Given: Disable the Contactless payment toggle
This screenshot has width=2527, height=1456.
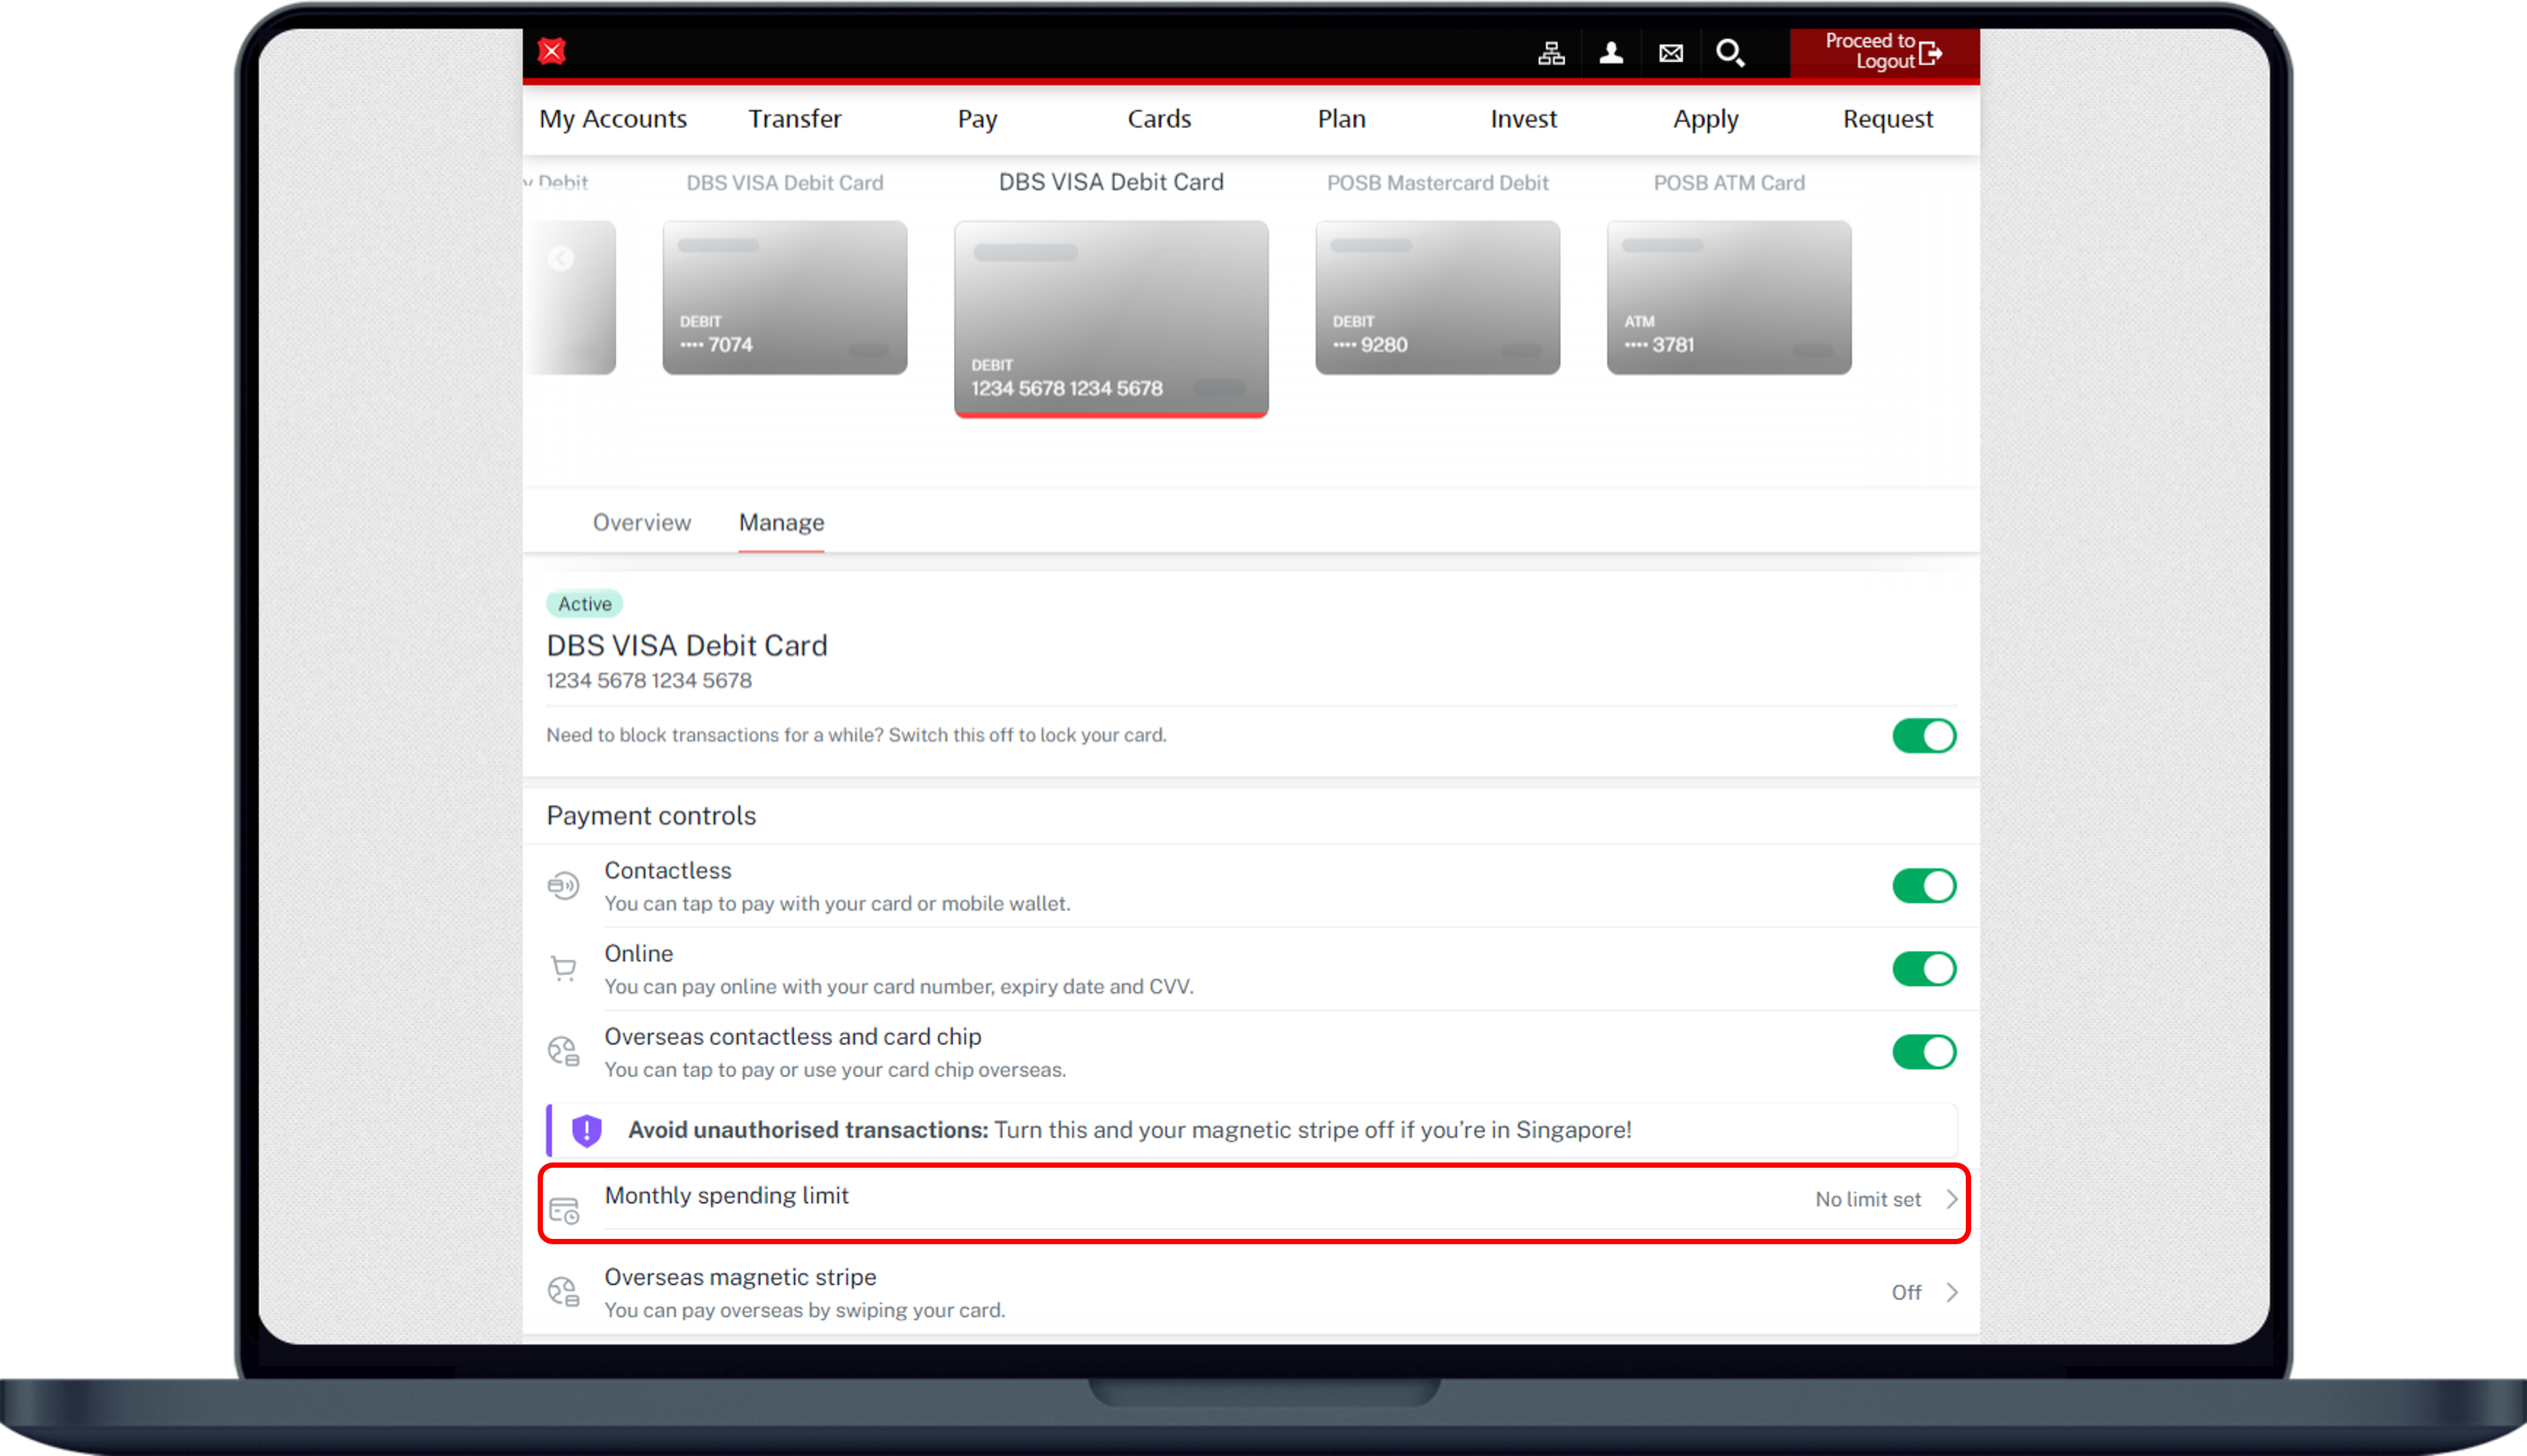Looking at the screenshot, I should coord(1923,886).
